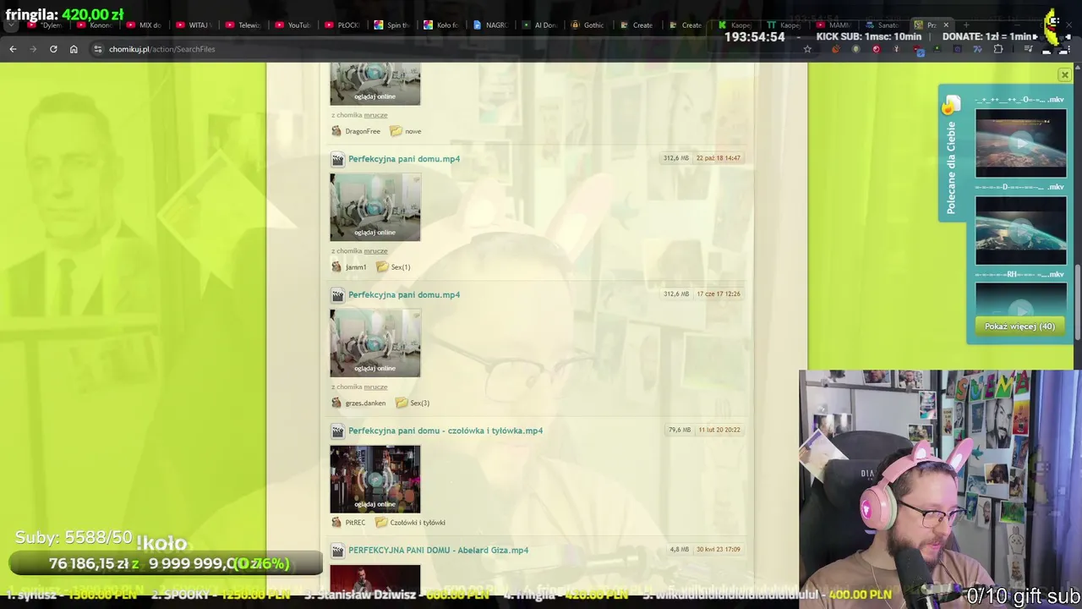Viewport: 1082px width, 609px height.
Task: Watch online thumbnail for file dated 22 paź 18
Action: click(375, 207)
